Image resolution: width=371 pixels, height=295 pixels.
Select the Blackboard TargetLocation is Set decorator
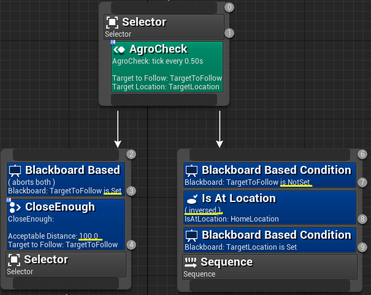click(270, 240)
